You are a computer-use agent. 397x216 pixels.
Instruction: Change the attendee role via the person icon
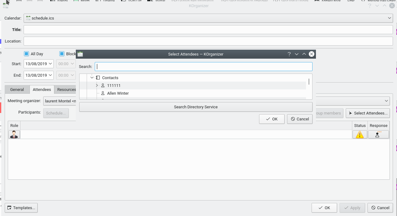14,134
